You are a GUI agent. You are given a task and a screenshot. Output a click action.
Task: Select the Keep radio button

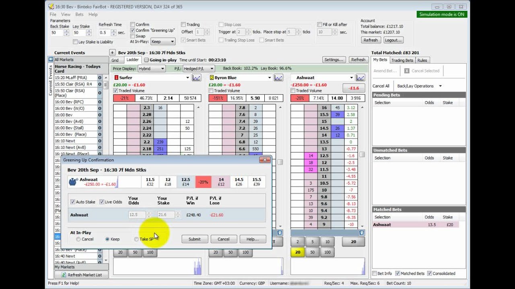[107, 239]
